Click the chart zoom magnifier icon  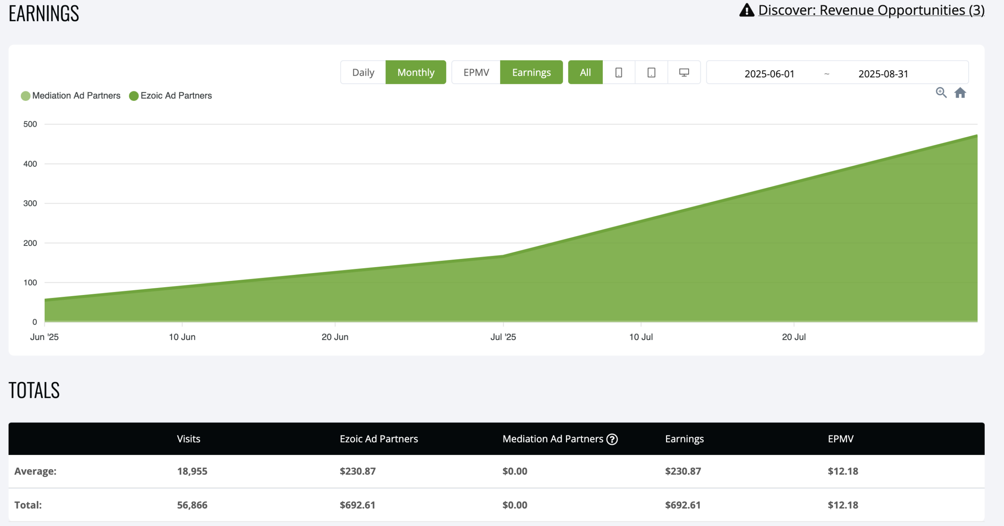[x=941, y=93]
